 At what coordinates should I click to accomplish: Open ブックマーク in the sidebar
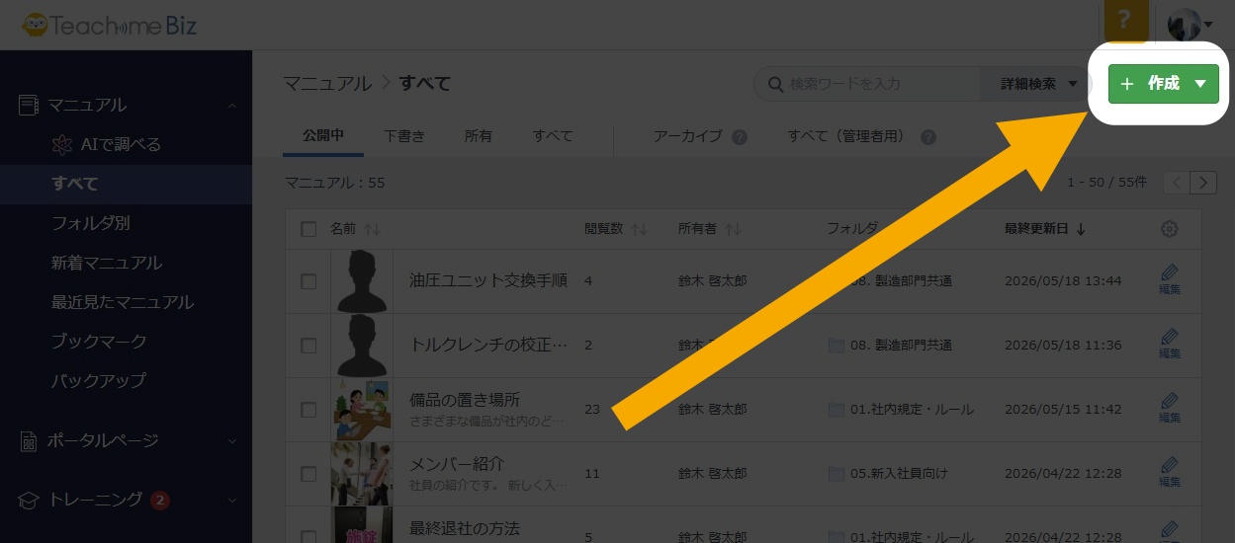(x=99, y=341)
